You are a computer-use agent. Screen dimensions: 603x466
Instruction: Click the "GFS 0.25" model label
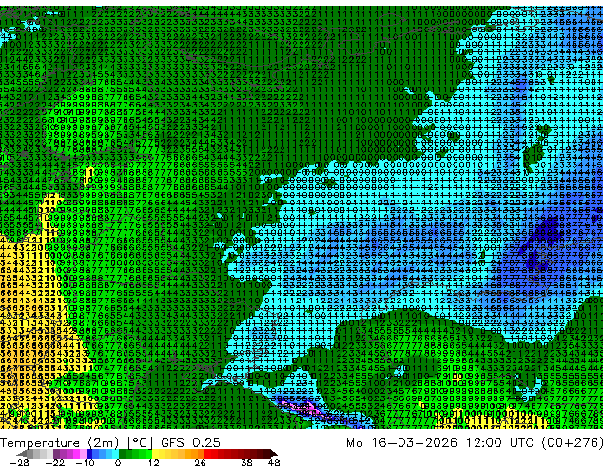click(x=190, y=443)
